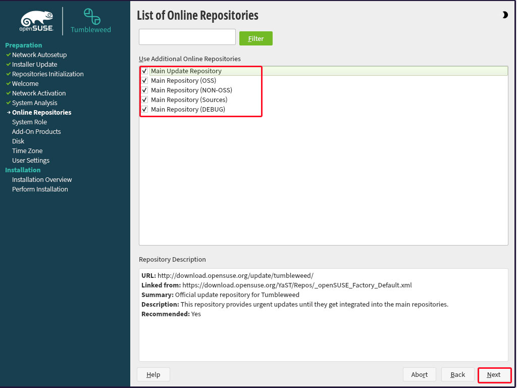Click the Summary line in description
Viewport: 517px width, 388px height.
tap(220, 295)
